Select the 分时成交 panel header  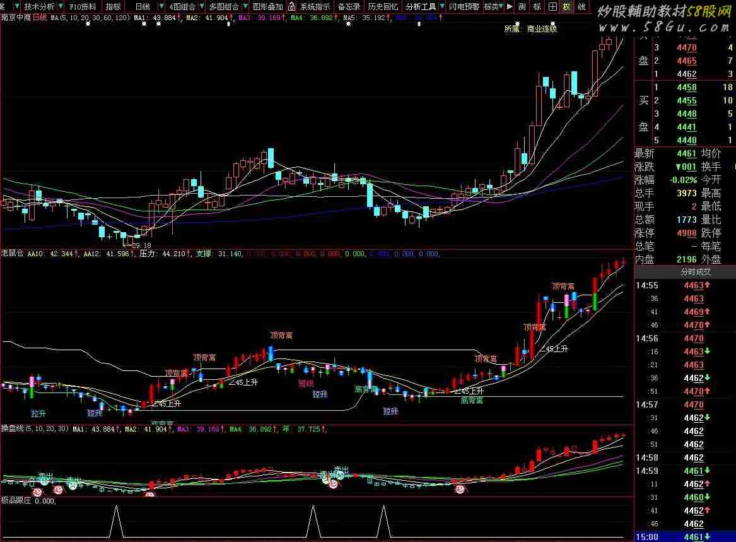[x=696, y=272]
